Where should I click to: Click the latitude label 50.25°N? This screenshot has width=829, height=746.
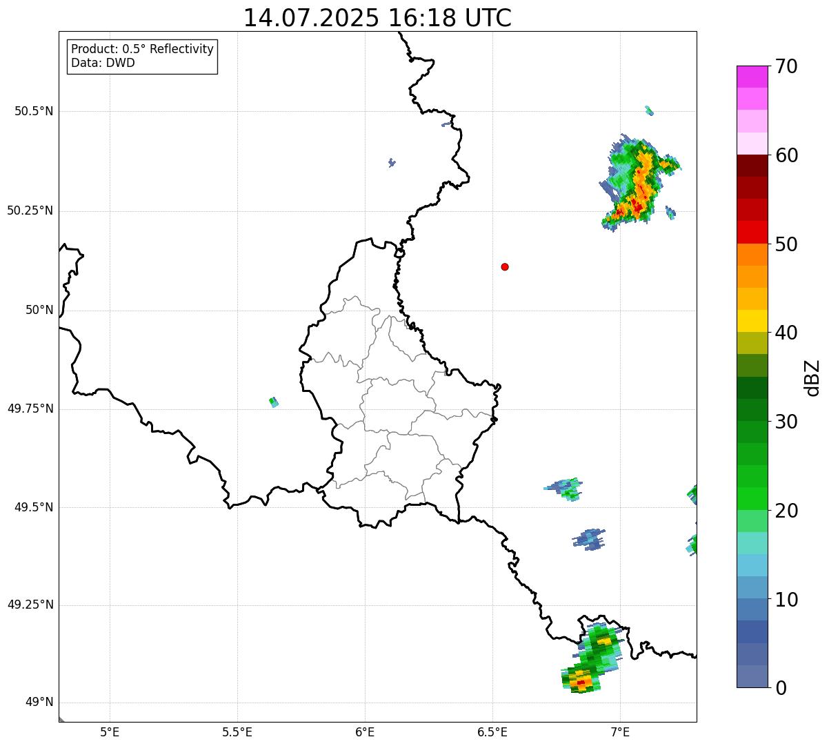point(30,210)
